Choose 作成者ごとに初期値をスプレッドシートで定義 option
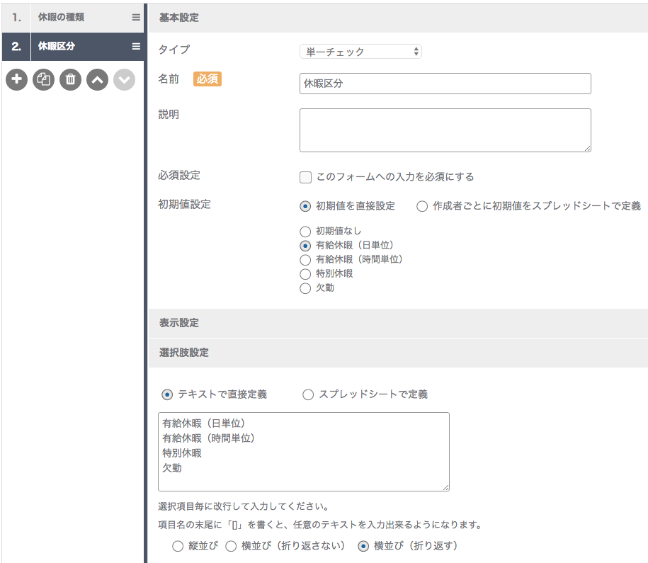 [x=422, y=206]
